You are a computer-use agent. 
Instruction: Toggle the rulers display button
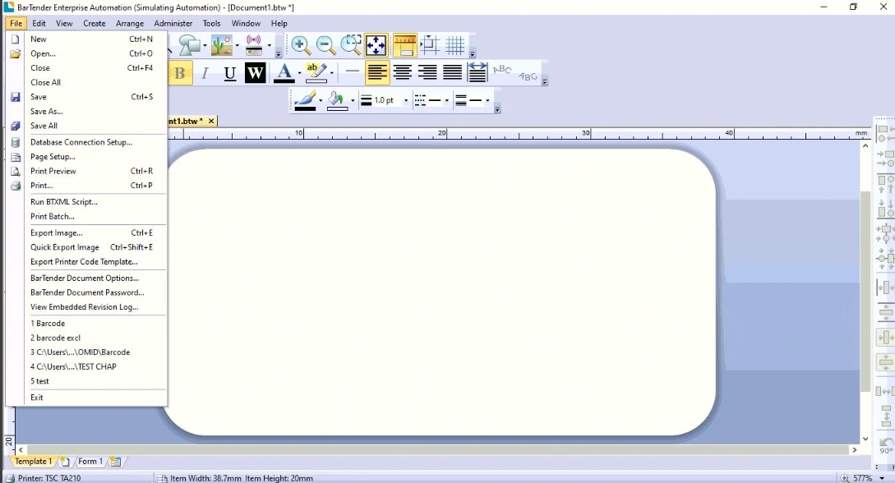(404, 45)
